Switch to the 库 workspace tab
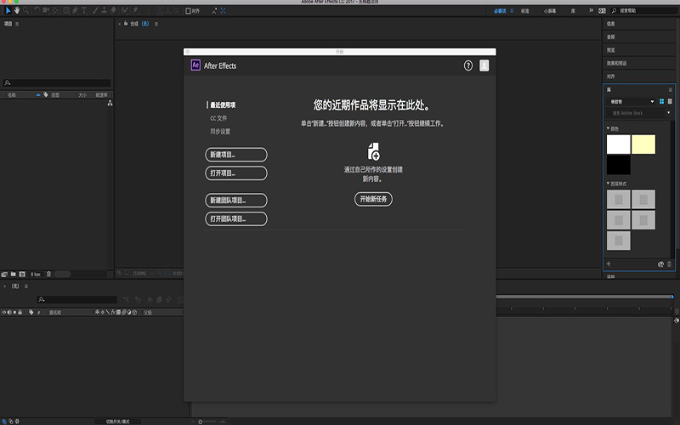680x425 pixels. tap(573, 11)
